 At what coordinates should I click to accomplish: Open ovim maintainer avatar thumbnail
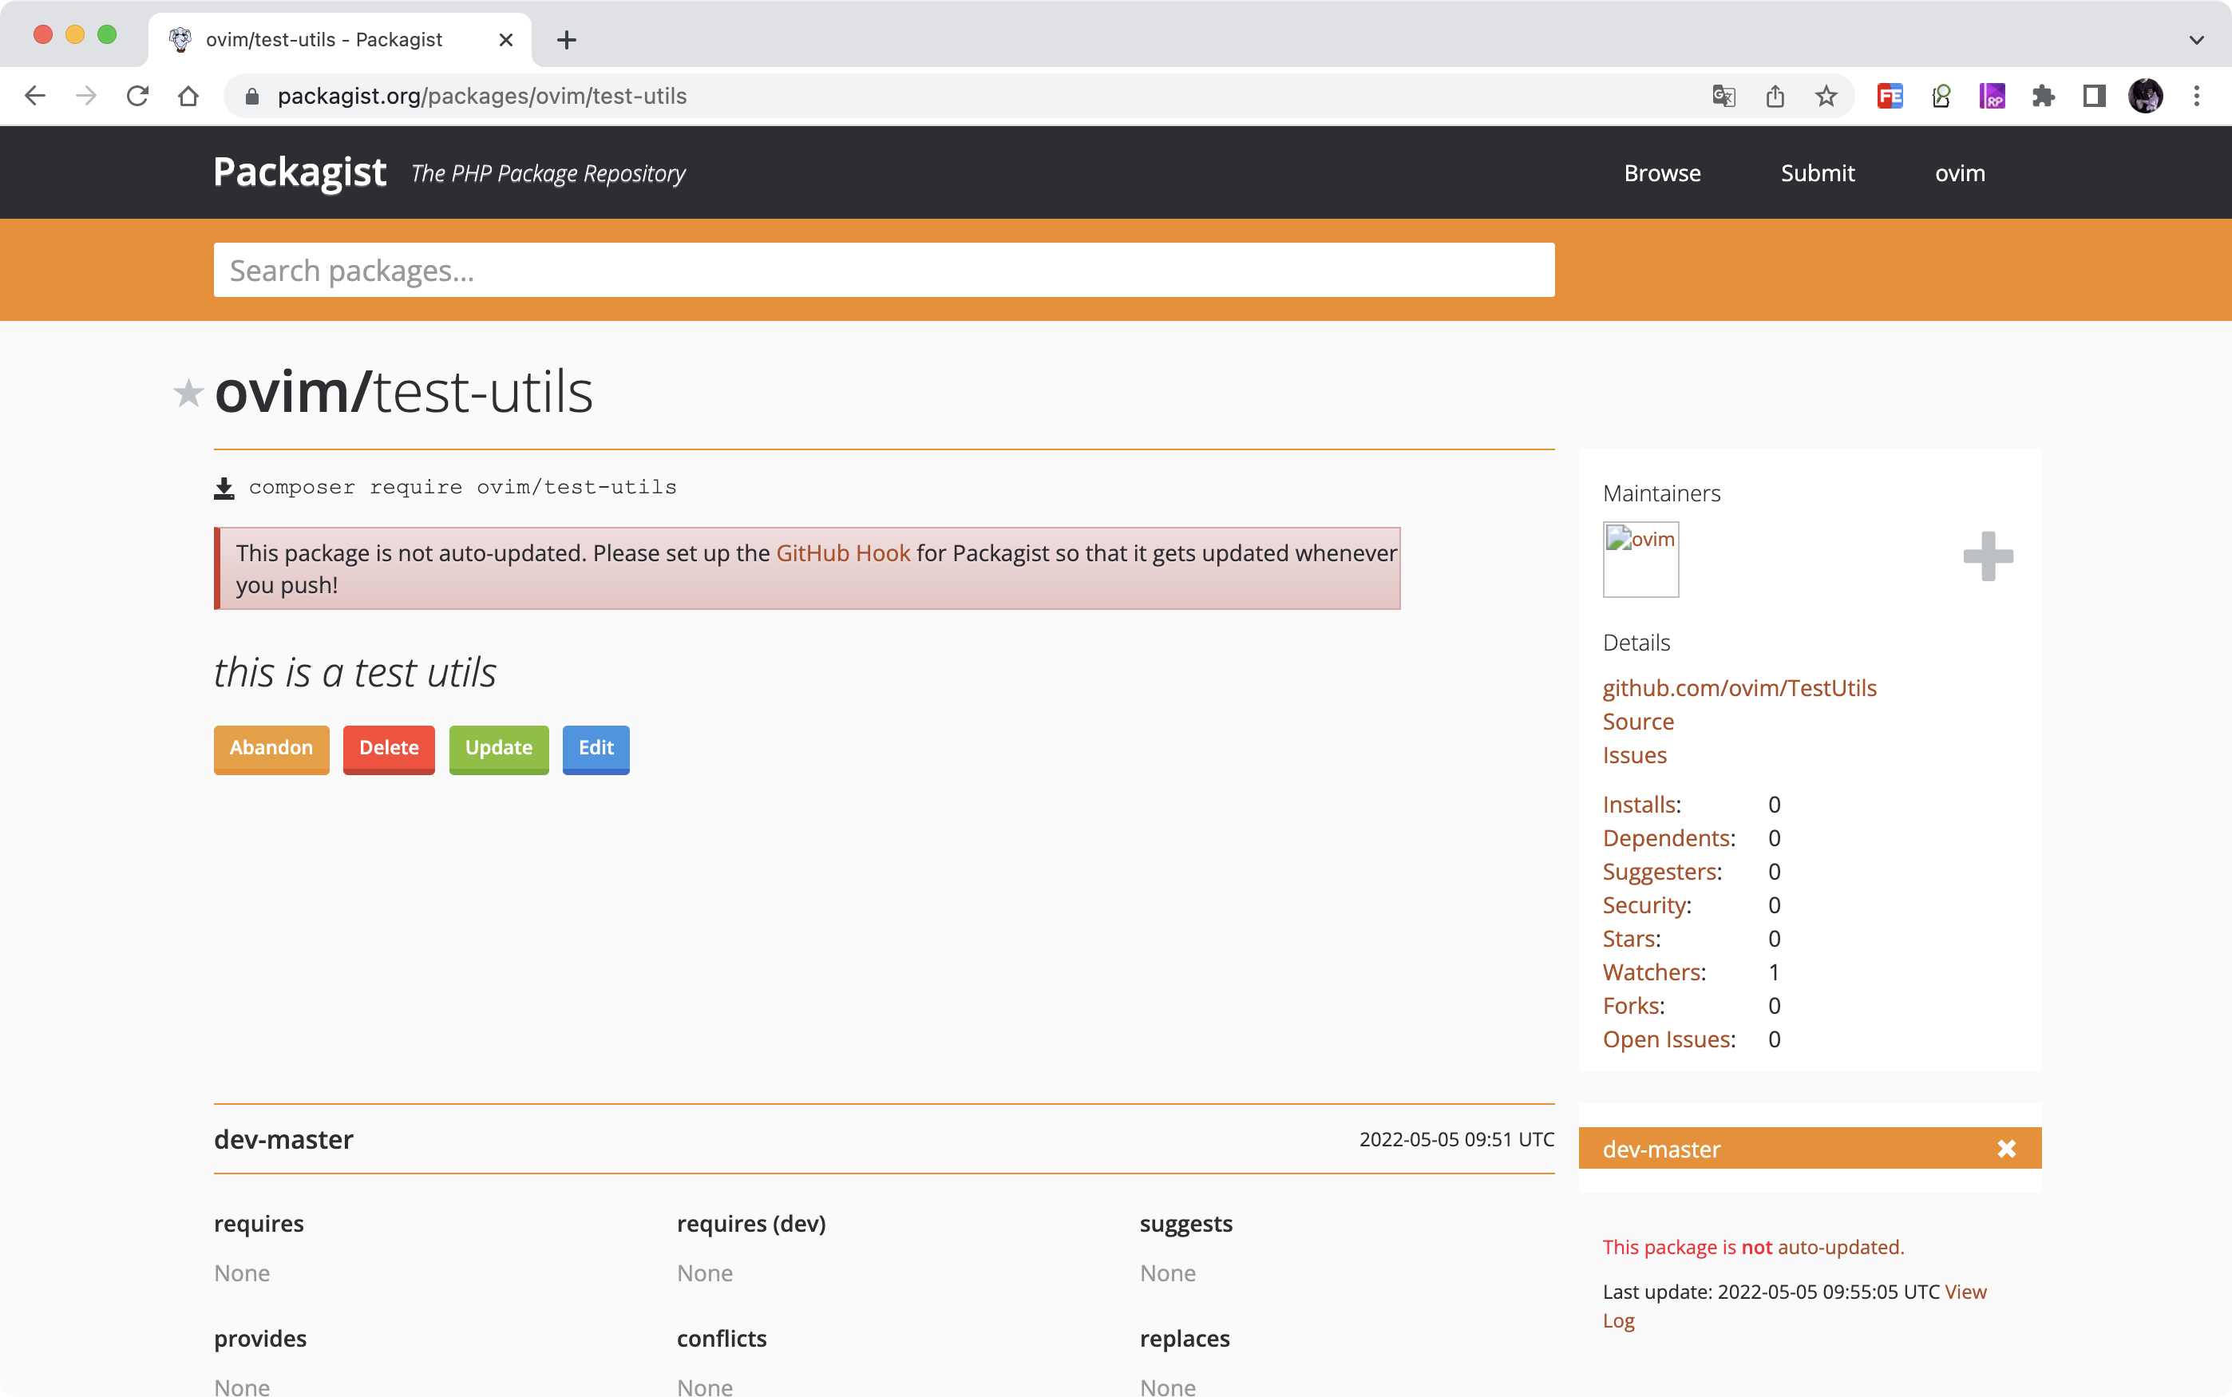(1640, 560)
